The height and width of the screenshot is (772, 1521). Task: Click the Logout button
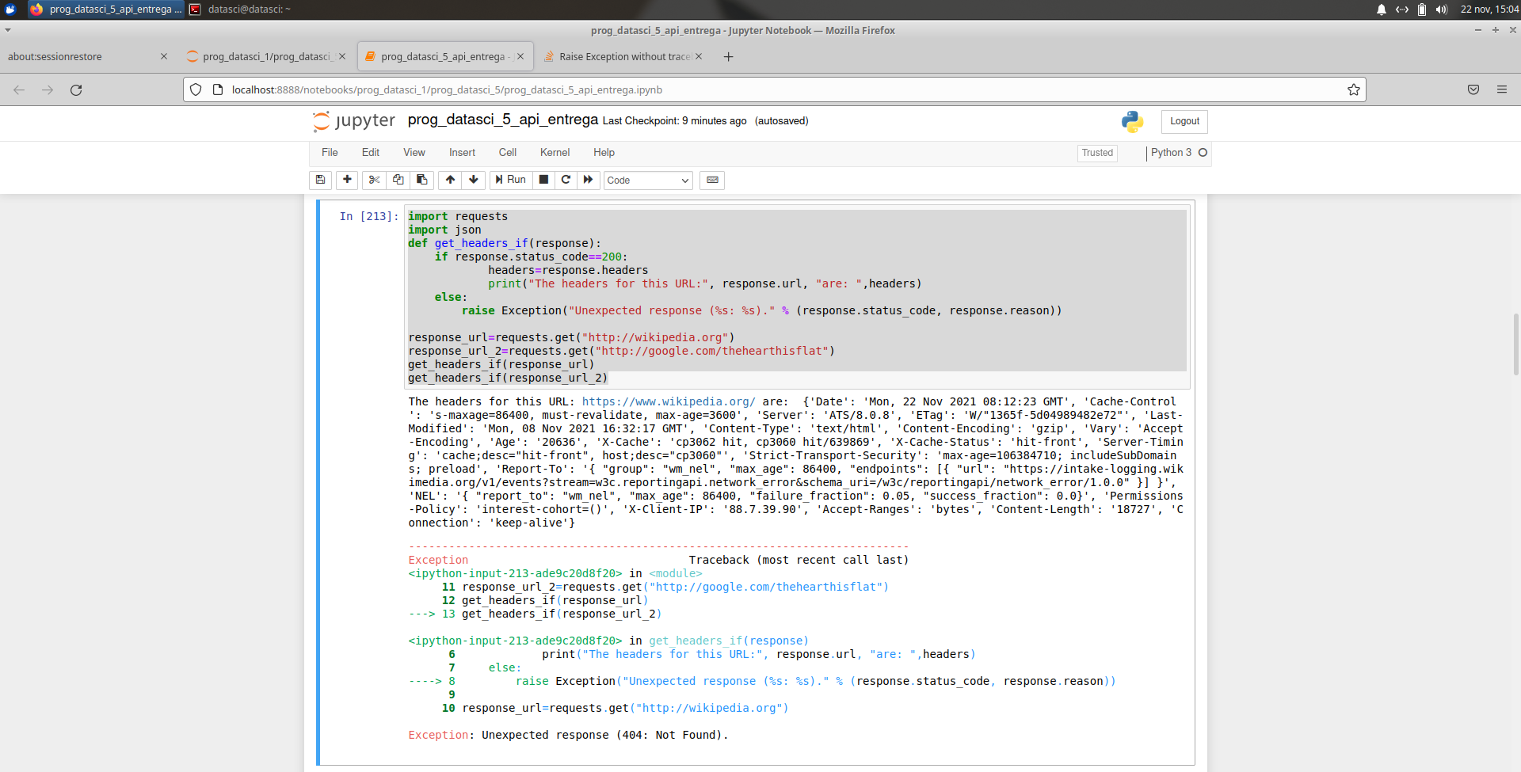pyautogui.click(x=1184, y=121)
